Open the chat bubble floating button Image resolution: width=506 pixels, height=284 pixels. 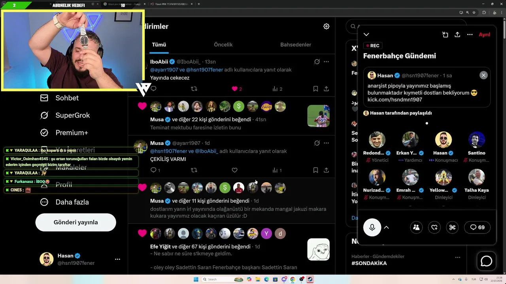pyautogui.click(x=486, y=261)
